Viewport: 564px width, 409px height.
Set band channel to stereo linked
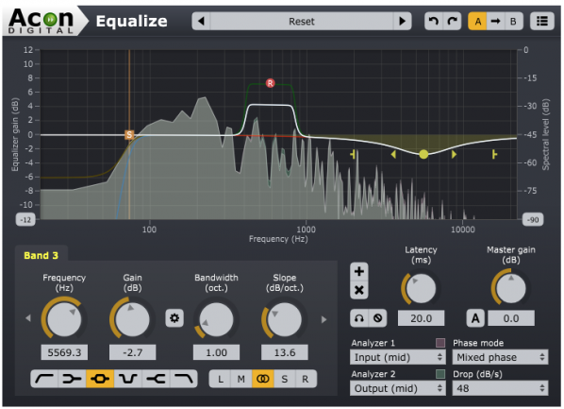pos(263,379)
